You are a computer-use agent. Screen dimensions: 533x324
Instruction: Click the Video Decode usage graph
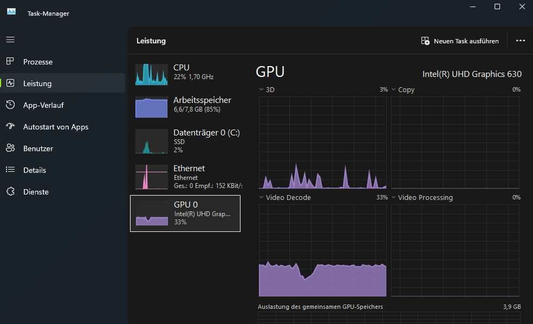pos(323,250)
